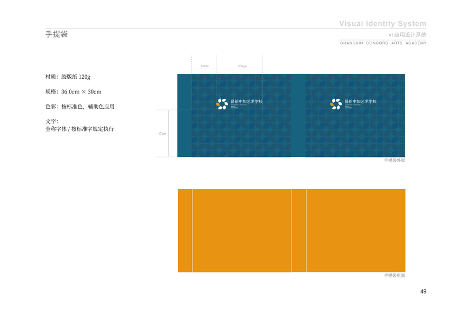This screenshot has height=317, width=449.
Task: Click the '手提袋外面' caption
Action: tap(395, 161)
